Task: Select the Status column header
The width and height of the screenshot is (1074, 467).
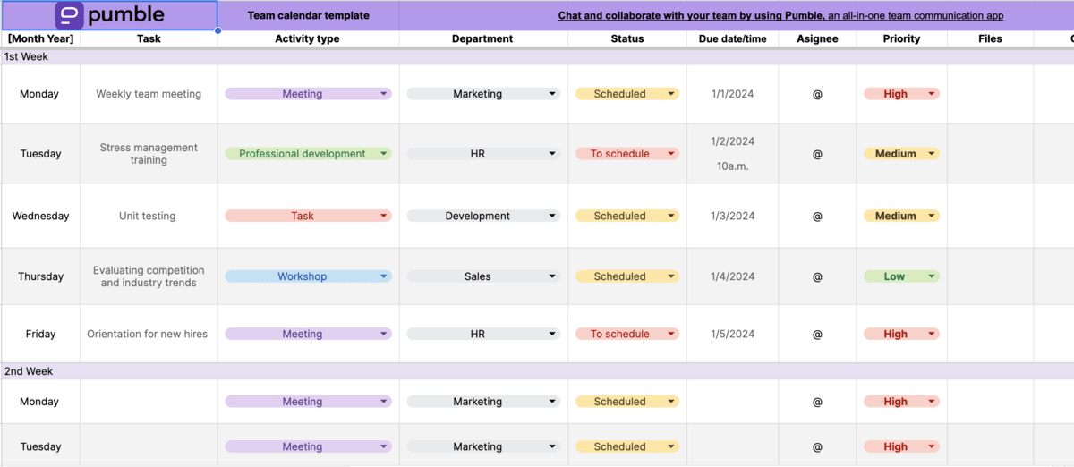Action: tap(627, 39)
